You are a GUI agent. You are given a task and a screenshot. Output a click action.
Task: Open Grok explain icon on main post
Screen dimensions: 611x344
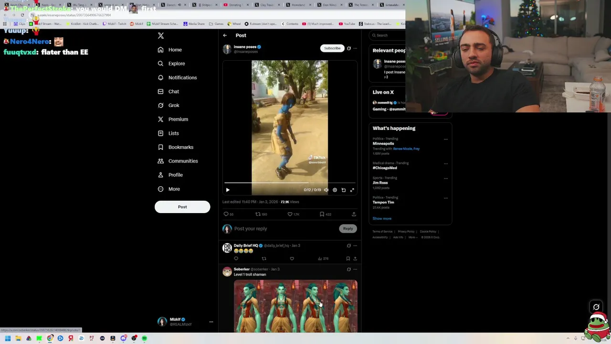pyautogui.click(x=349, y=48)
